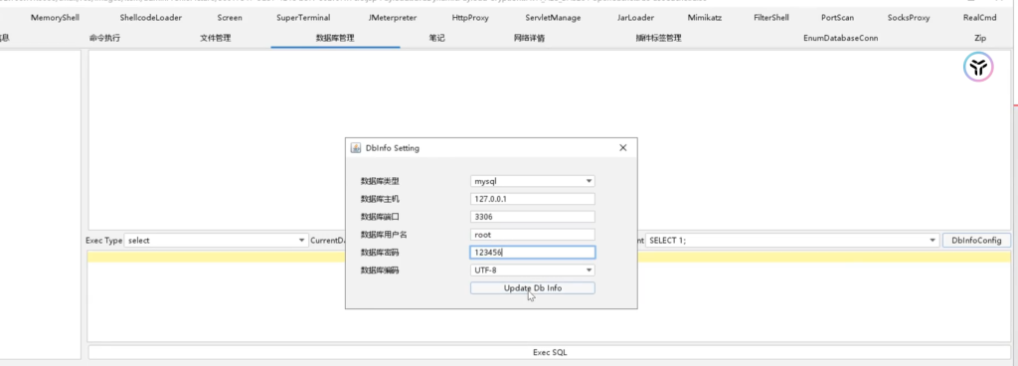Open the 插件标签管理 tab
1018x366 pixels.
(x=658, y=38)
